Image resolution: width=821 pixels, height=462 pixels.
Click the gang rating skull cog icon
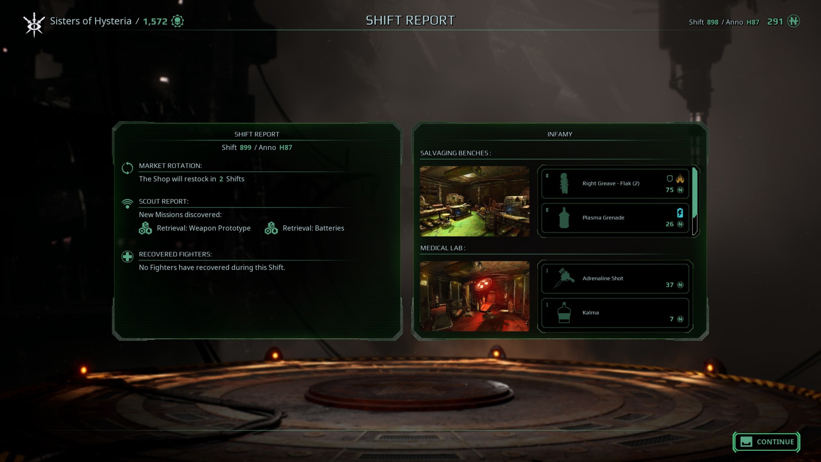[x=177, y=21]
